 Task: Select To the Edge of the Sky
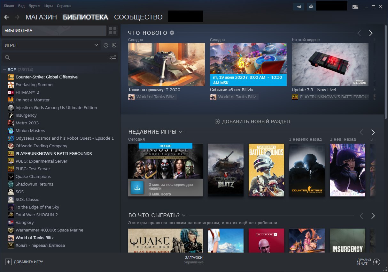click(x=37, y=207)
